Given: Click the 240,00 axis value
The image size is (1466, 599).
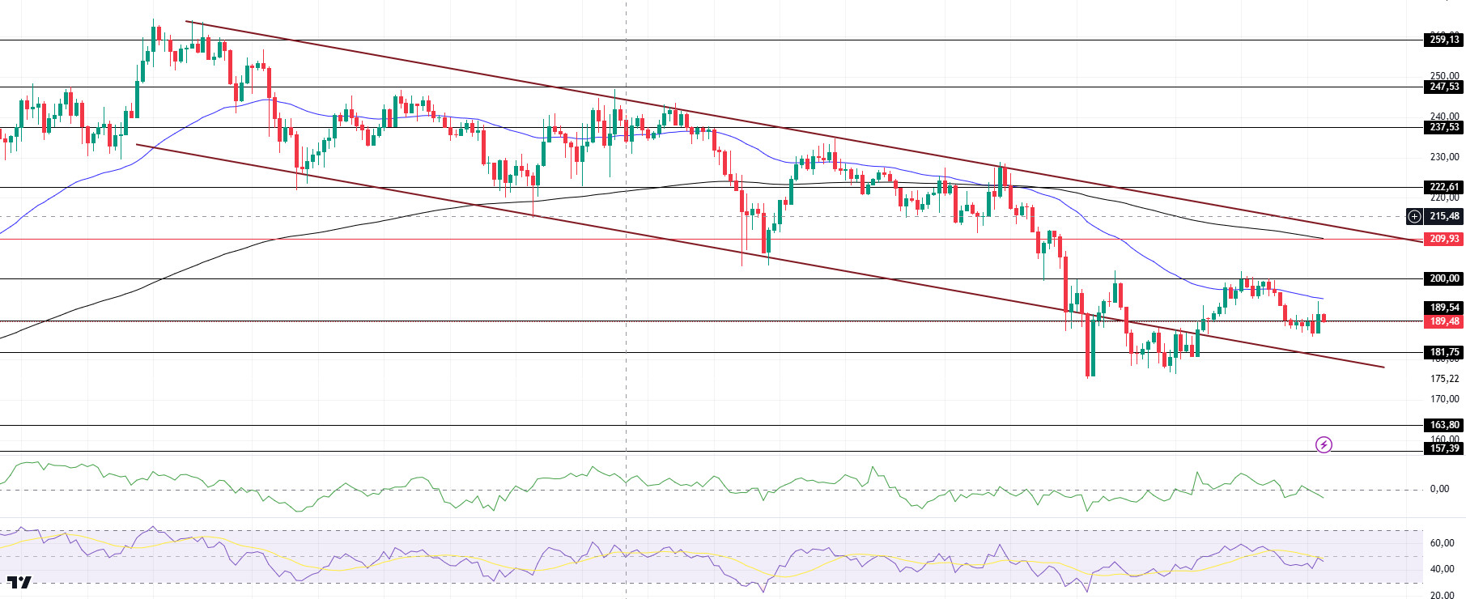Looking at the screenshot, I should (1444, 116).
